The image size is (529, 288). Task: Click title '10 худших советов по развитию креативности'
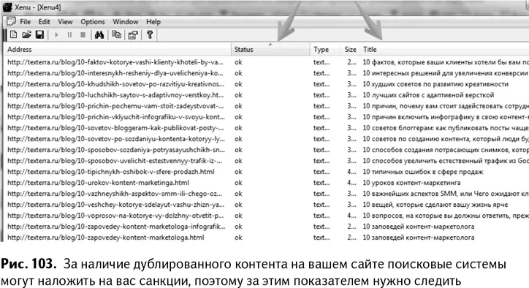pos(435,84)
